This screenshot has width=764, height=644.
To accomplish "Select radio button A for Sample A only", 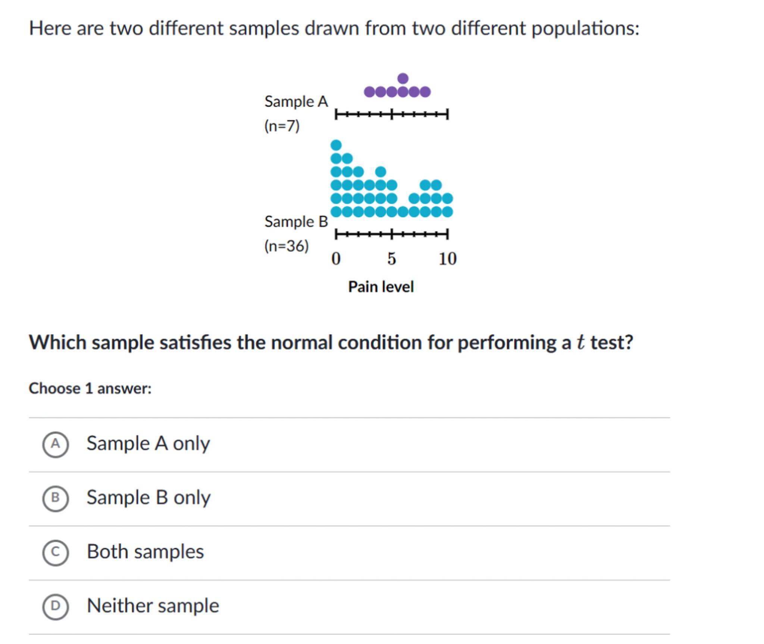I will [55, 444].
